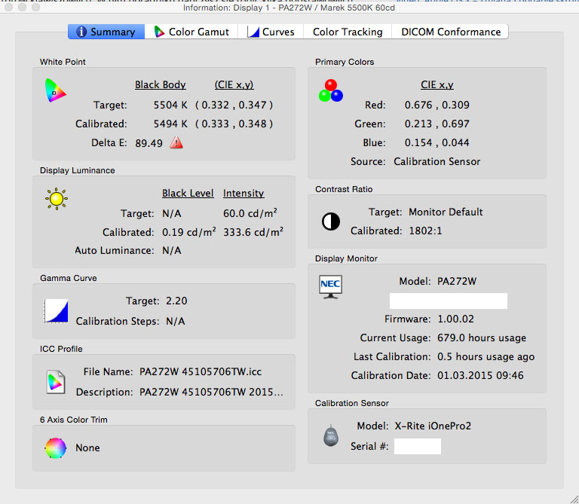Click the Intensity column header

click(244, 193)
